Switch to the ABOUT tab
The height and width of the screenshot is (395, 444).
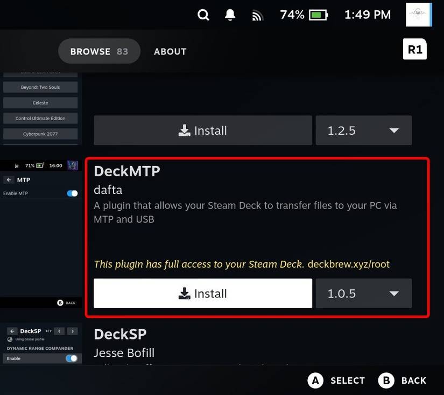point(170,51)
